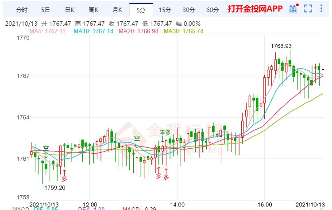Viewport: 332px width, 210px height.
Task: Click the MA20: 1766.98 legend value
Action: tap(139, 31)
